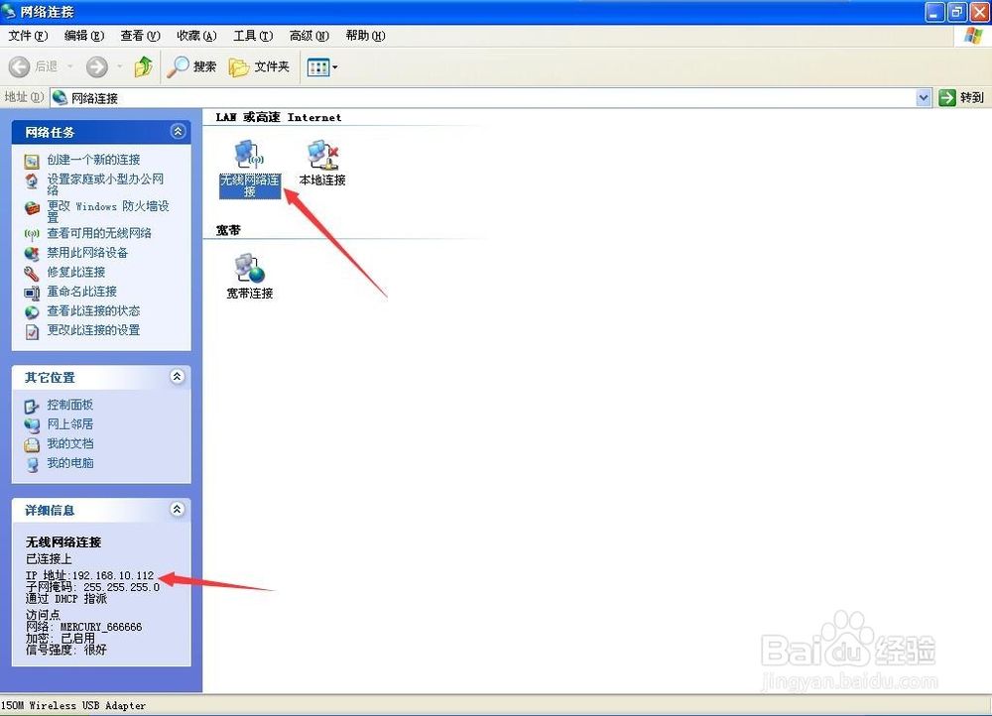Open 我的电脑 My Computer link

pos(70,463)
